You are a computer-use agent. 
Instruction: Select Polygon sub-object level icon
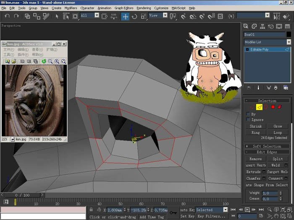273,107
